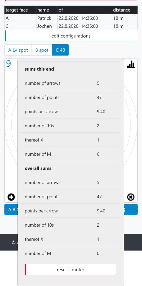This screenshot has width=142, height=286.
Task: Click the plus circle icon
Action: [11, 197]
